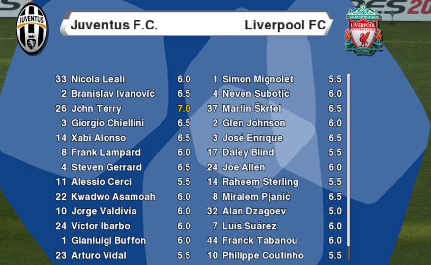The image size is (431, 265).
Task: Select Nicola Leali row
Action: pyautogui.click(x=123, y=79)
